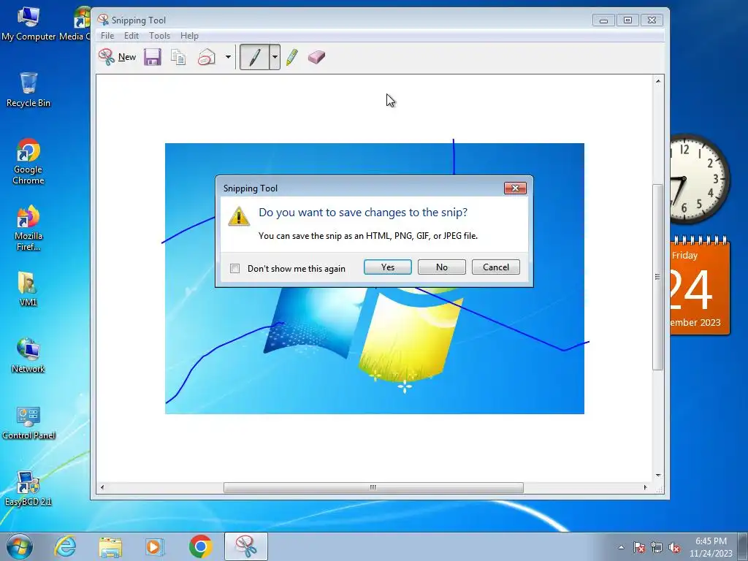Viewport: 748px width, 561px height.
Task: Click the Send Snip envelope icon
Action: tap(207, 57)
